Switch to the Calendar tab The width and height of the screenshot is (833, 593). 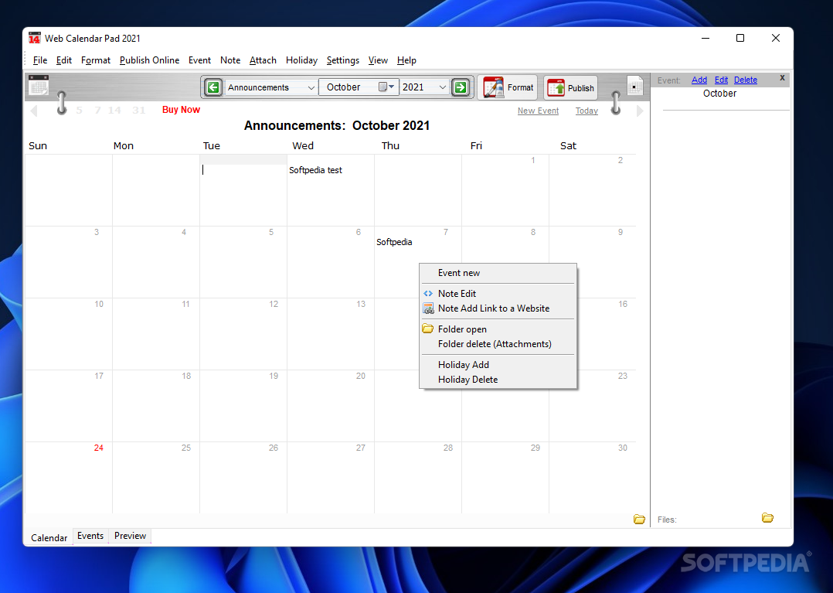coord(49,538)
